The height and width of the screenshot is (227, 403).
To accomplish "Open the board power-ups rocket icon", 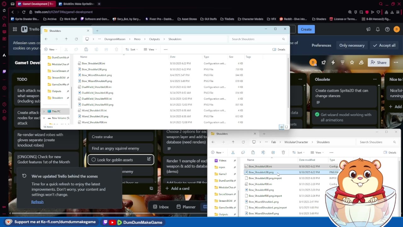I will tap(323, 62).
